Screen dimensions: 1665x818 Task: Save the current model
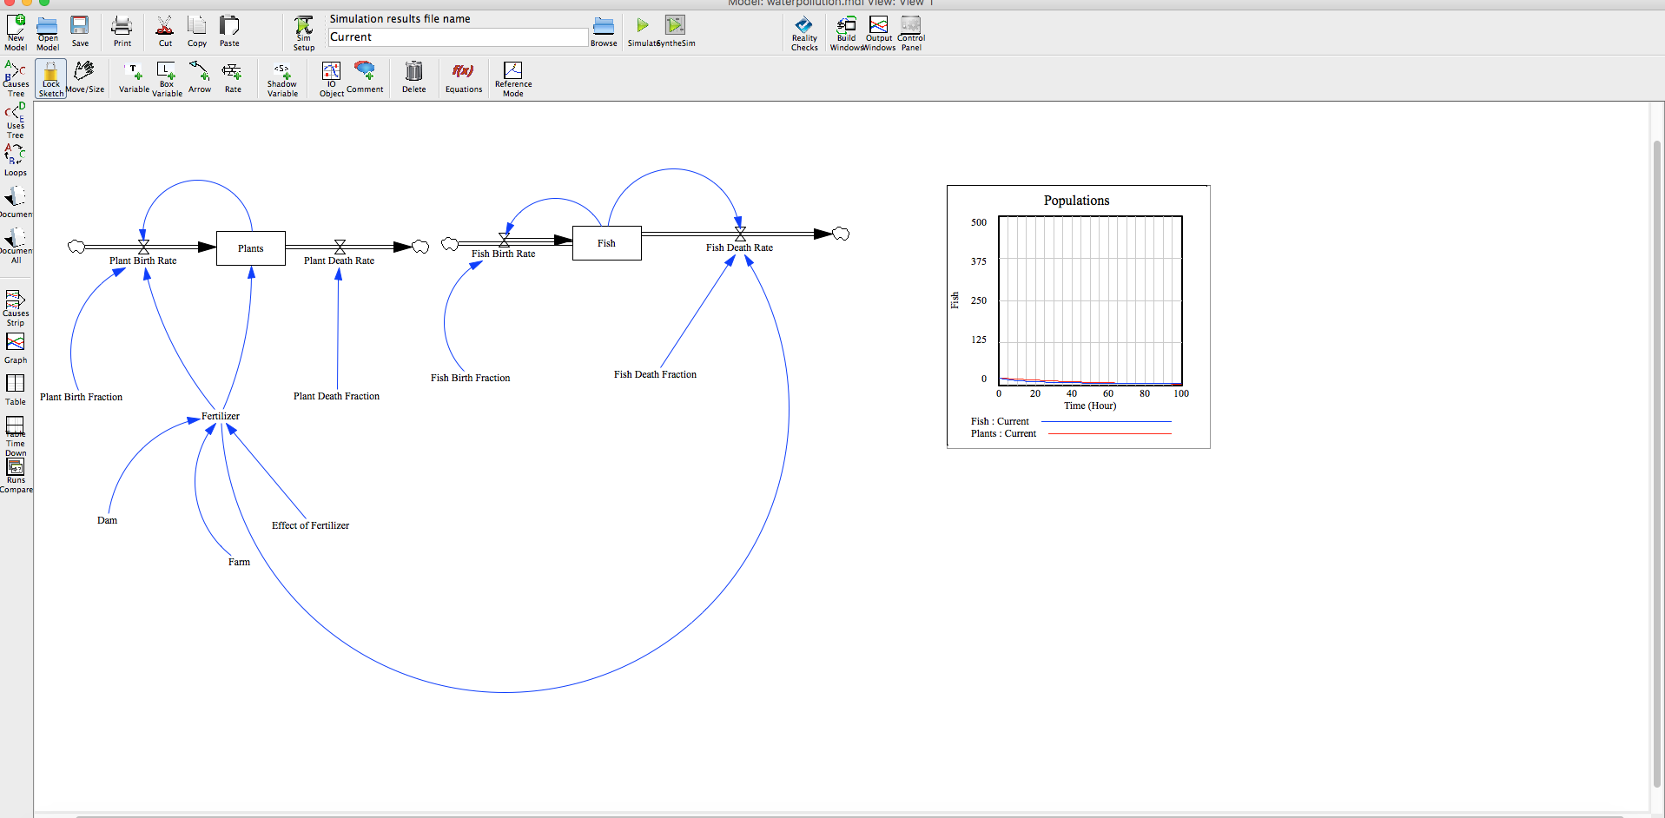(80, 31)
